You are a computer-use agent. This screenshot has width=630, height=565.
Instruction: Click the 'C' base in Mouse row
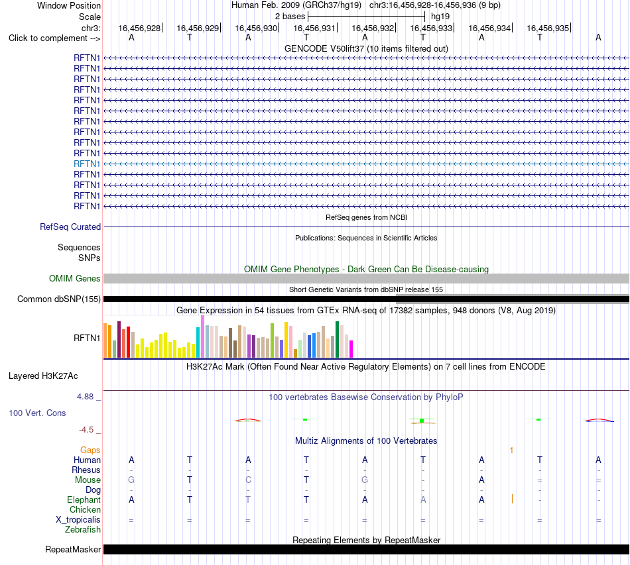tap(248, 480)
